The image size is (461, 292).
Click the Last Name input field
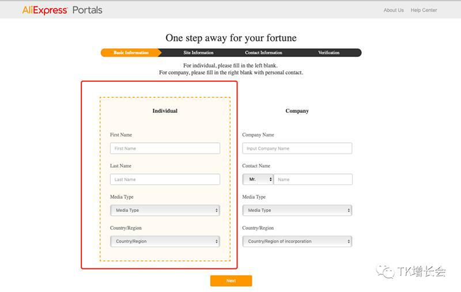[x=165, y=180]
